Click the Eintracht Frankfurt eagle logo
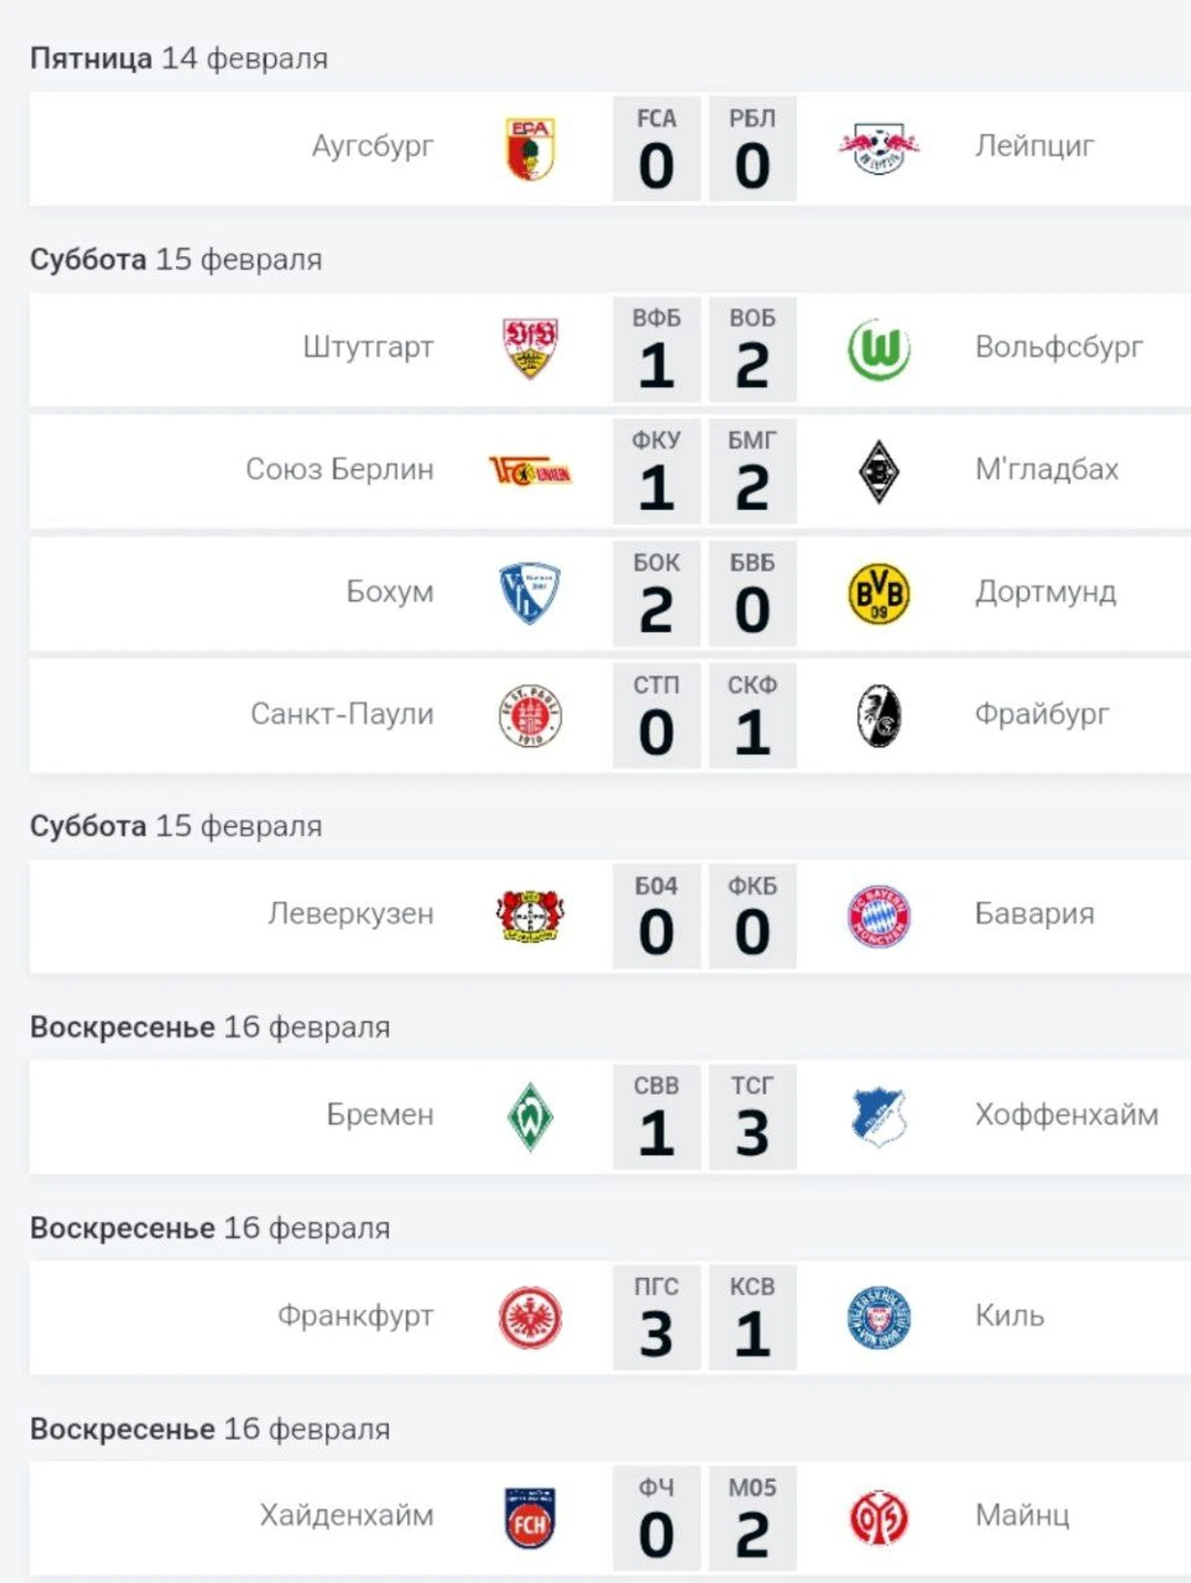Viewport: 1191px width, 1583px height. click(530, 1317)
